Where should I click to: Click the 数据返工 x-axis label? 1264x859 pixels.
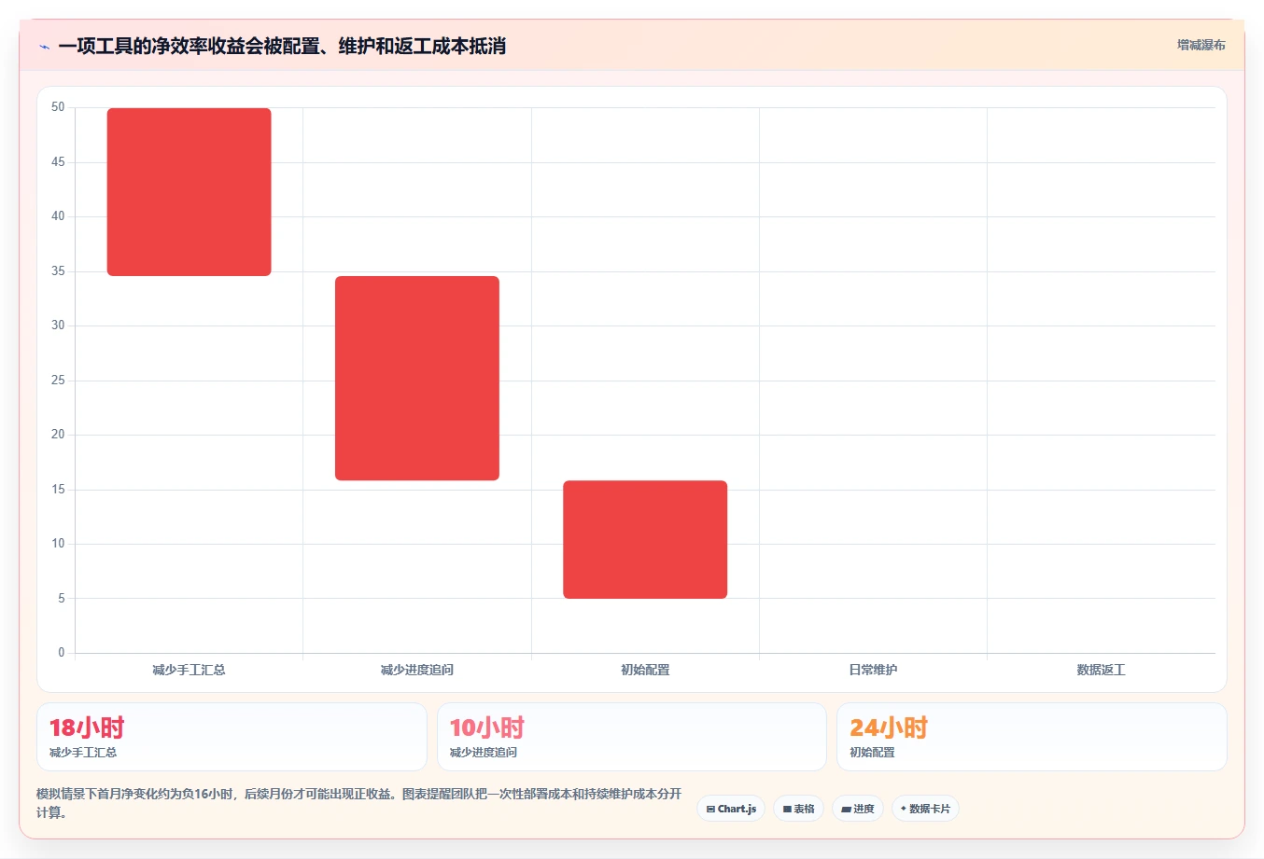(x=1101, y=670)
